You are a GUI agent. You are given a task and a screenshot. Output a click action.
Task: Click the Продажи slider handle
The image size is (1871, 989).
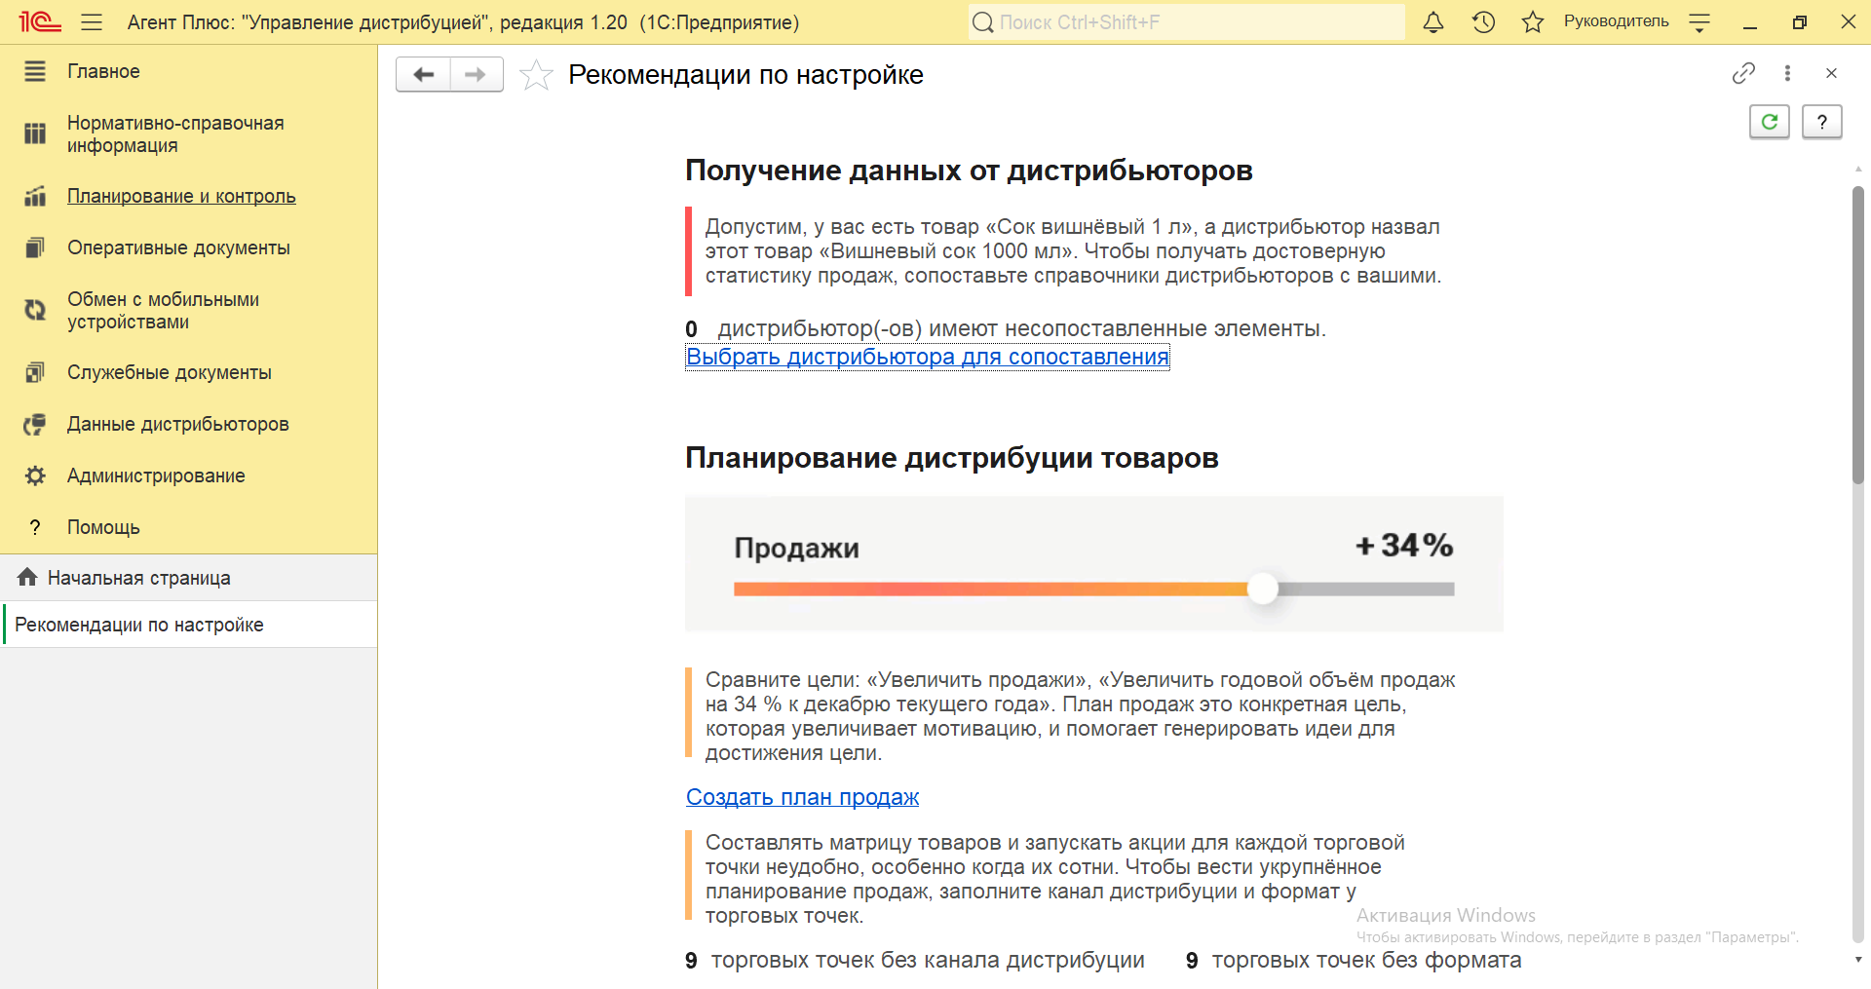click(1262, 589)
